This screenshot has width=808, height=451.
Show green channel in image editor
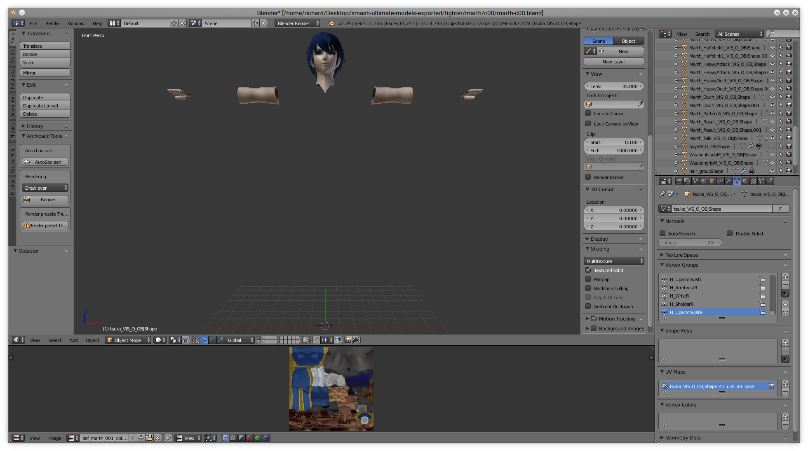click(x=258, y=438)
